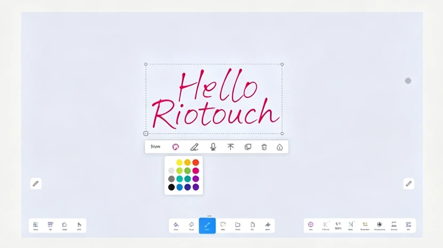Open the folder icon in center toolbar
Screen dimensions: 443x248
tap(238, 226)
